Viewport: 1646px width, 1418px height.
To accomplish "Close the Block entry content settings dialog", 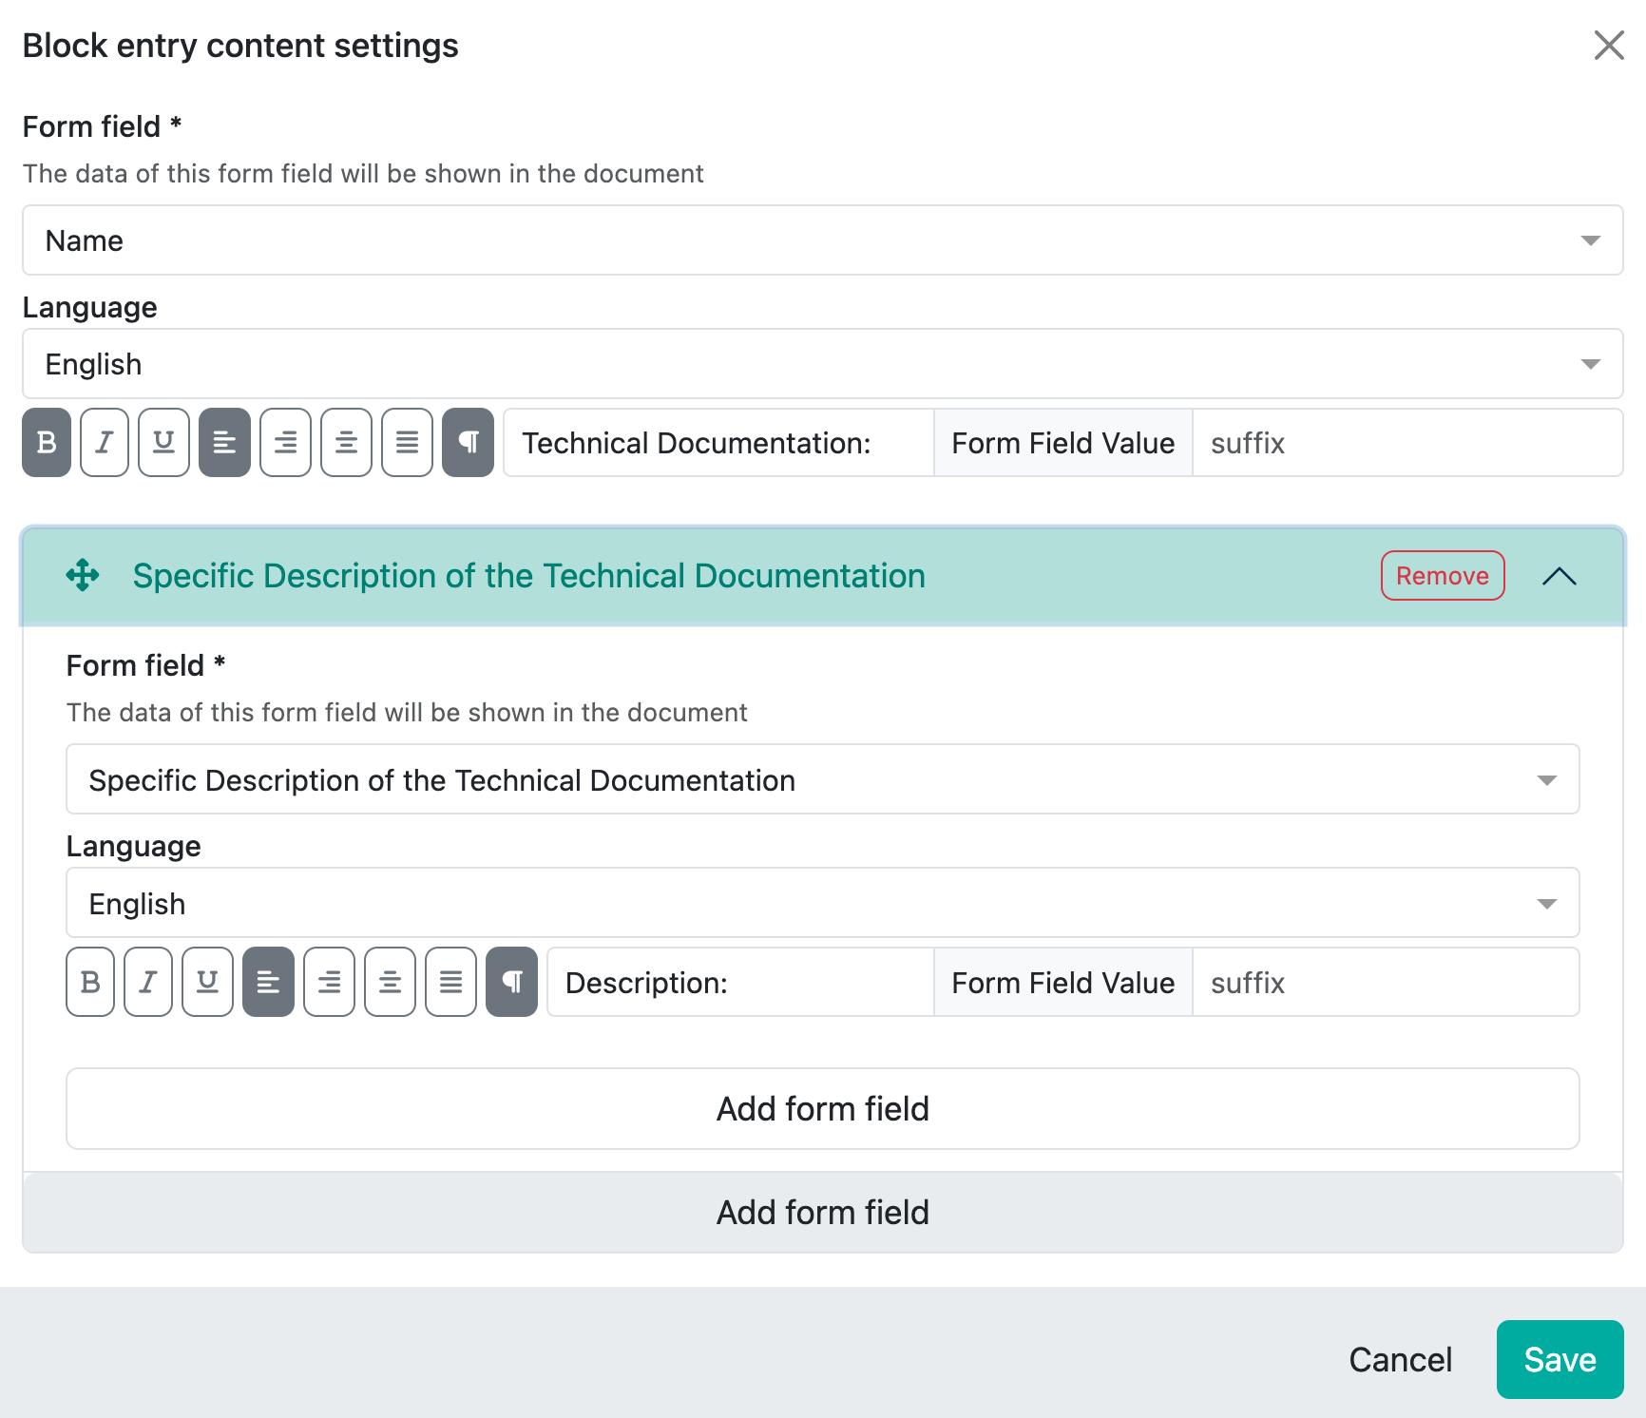I will pyautogui.click(x=1608, y=45).
